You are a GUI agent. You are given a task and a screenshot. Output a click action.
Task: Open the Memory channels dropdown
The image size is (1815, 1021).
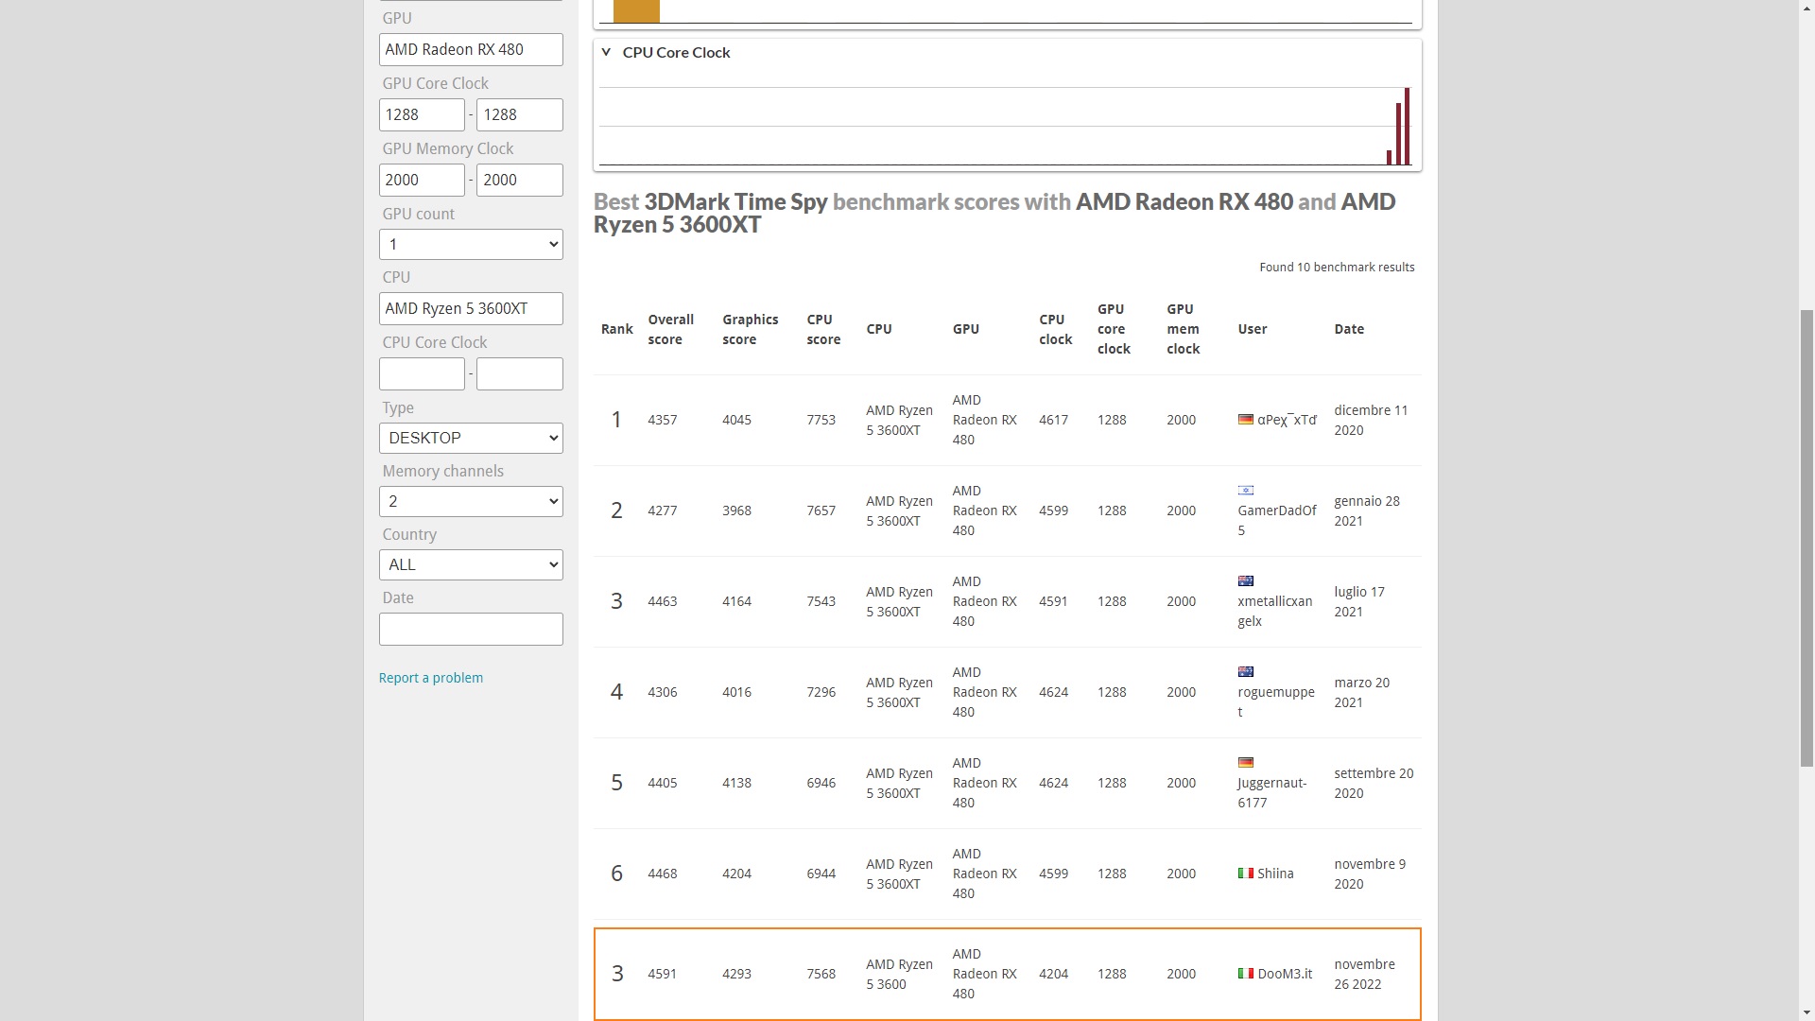[x=471, y=502]
